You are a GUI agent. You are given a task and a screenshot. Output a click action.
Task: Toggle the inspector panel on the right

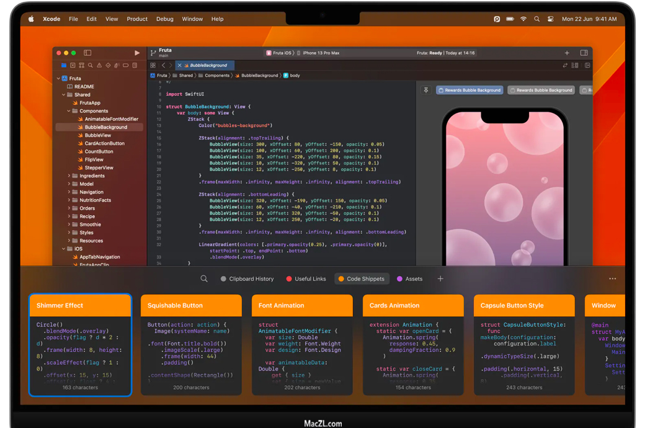click(584, 53)
